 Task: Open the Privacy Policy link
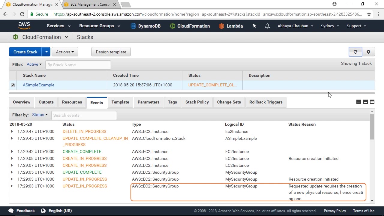click(335, 211)
